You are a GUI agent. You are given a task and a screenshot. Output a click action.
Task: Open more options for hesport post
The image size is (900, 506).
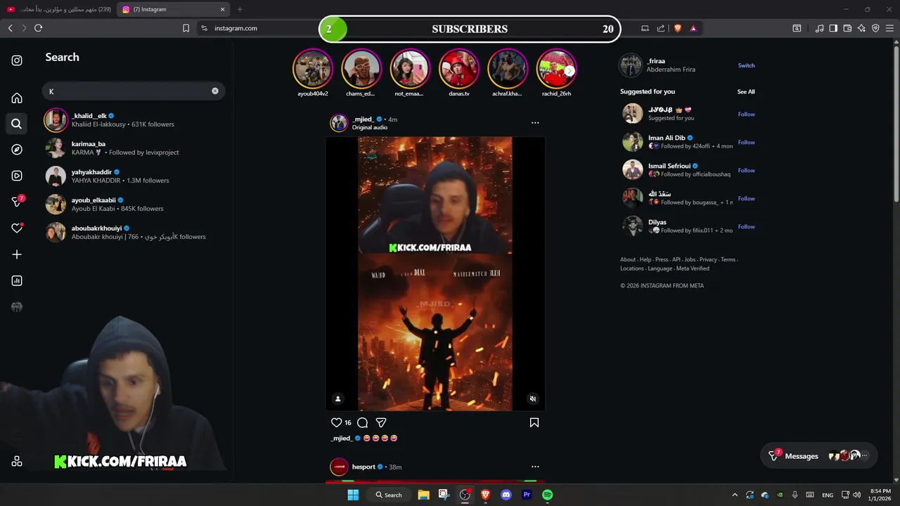(x=535, y=467)
